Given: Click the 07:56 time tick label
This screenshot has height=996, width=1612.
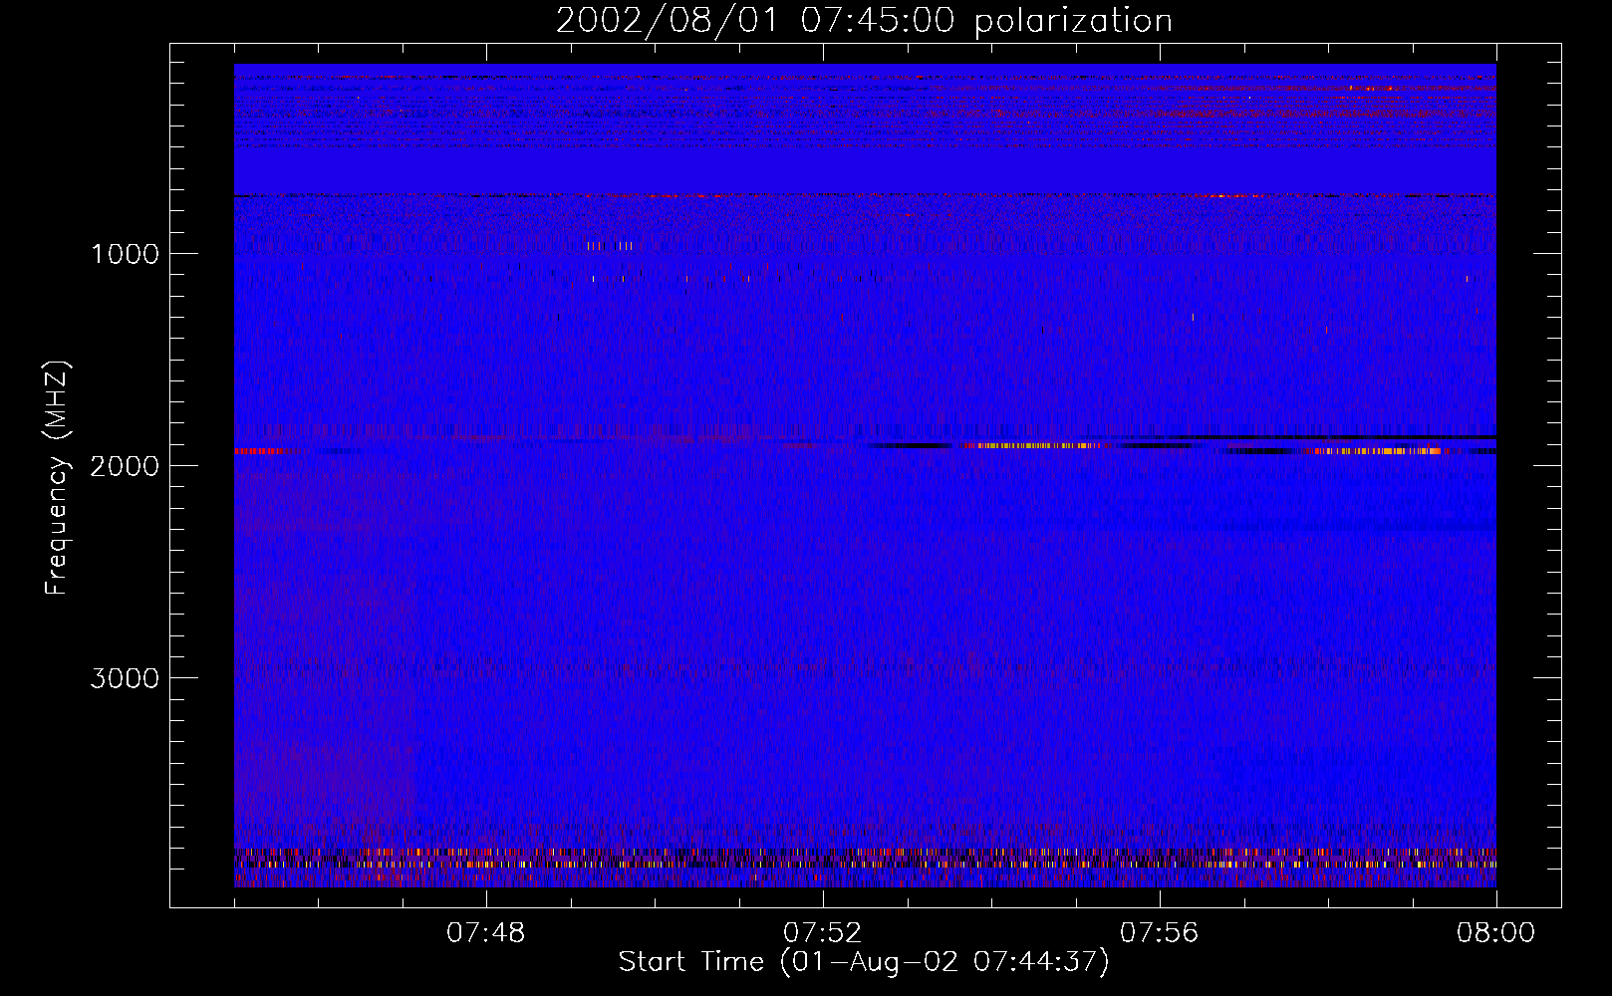Looking at the screenshot, I should (1160, 933).
